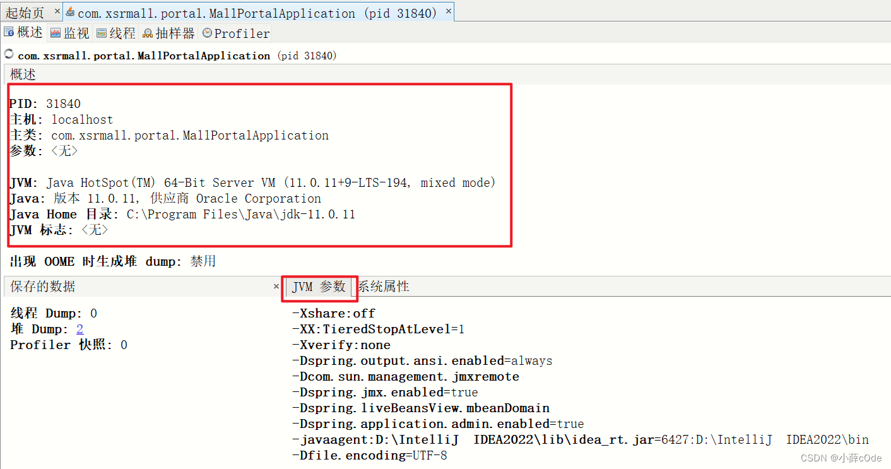
Task: Click the -Xshare:off argument
Action: click(333, 313)
